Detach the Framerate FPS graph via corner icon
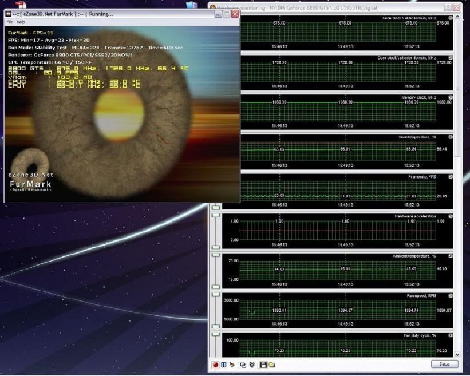470x376 pixels. click(x=450, y=177)
